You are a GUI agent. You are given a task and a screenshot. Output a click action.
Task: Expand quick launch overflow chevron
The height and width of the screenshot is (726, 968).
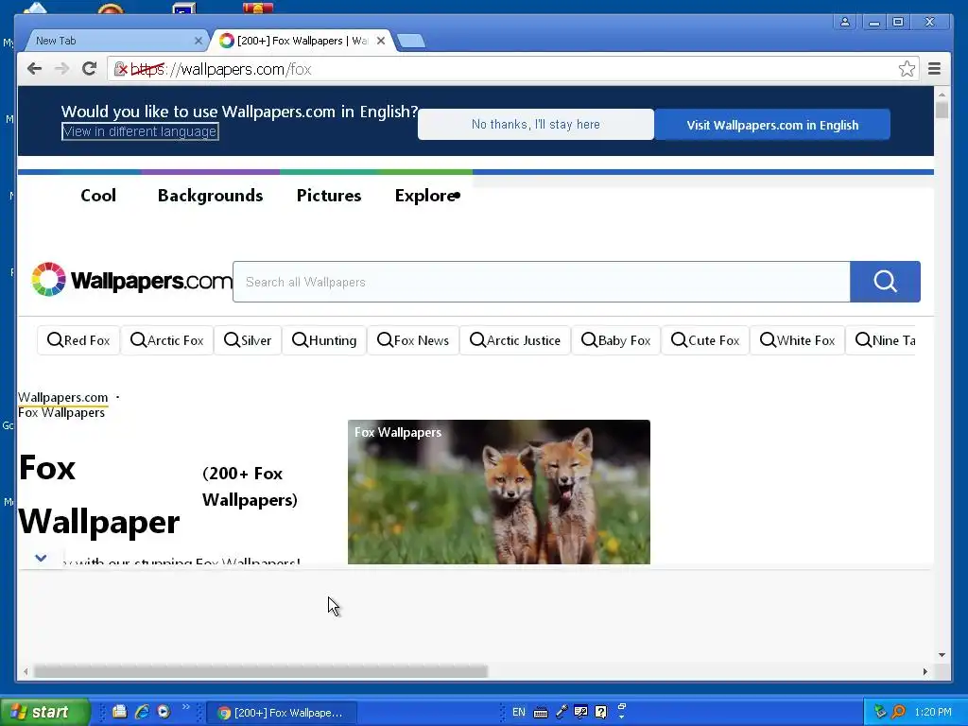tap(186, 707)
